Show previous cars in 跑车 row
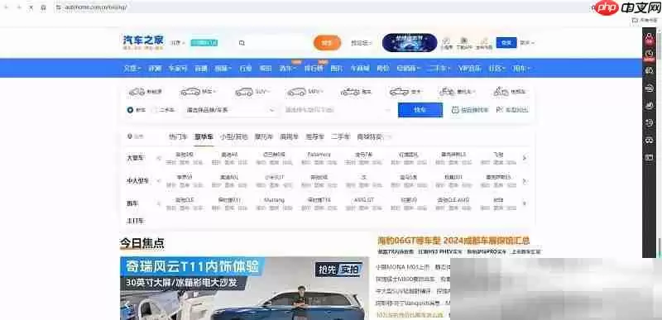This screenshot has height=320, width=662. tap(159, 203)
